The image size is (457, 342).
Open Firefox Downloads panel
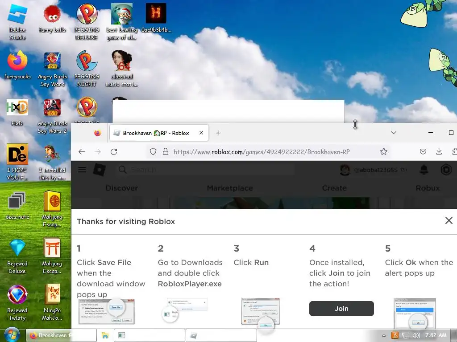tap(439, 151)
